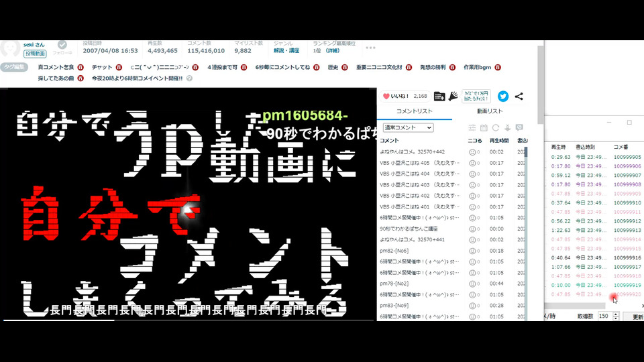Image resolution: width=644 pixels, height=362 pixels.
Task: Sort by 再生時間 column header
Action: (499, 140)
